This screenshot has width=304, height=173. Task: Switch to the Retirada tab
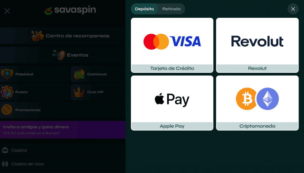pyautogui.click(x=171, y=9)
